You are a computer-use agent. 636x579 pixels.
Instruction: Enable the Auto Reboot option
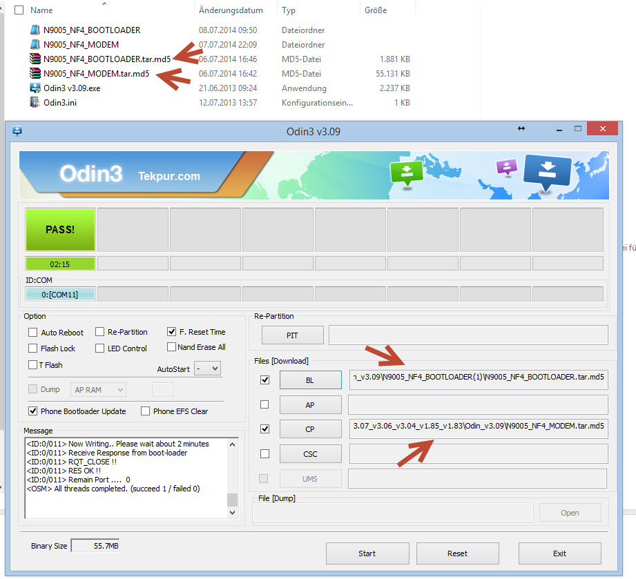[33, 333]
